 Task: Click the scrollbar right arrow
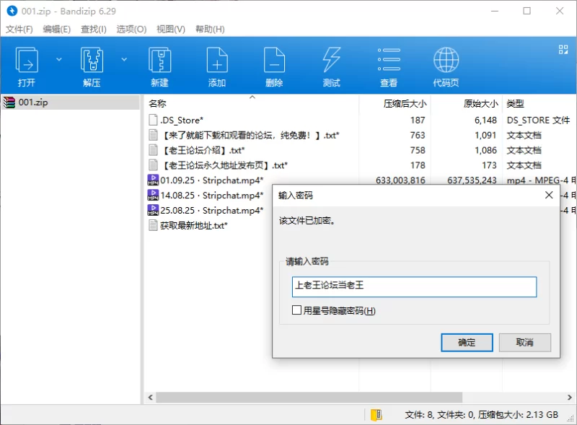click(569, 398)
